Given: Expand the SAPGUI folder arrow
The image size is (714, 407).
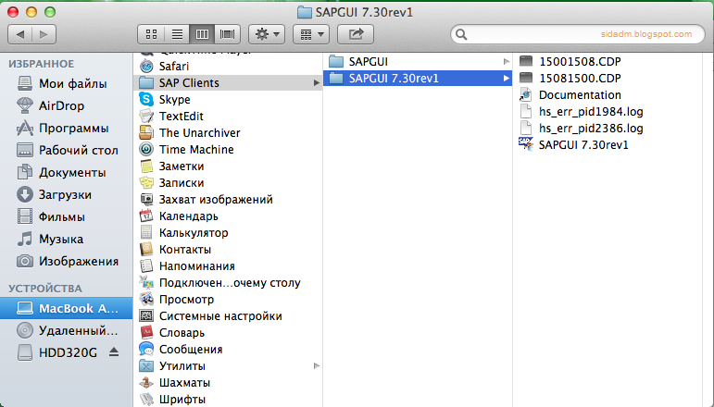Looking at the screenshot, I should (506, 61).
